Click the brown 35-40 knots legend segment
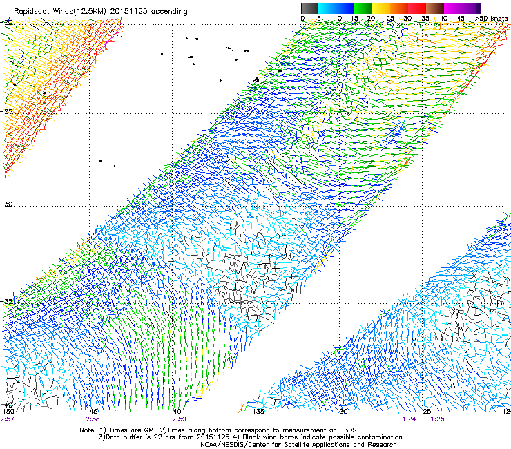This screenshot has height=449, width=511. click(x=435, y=8)
